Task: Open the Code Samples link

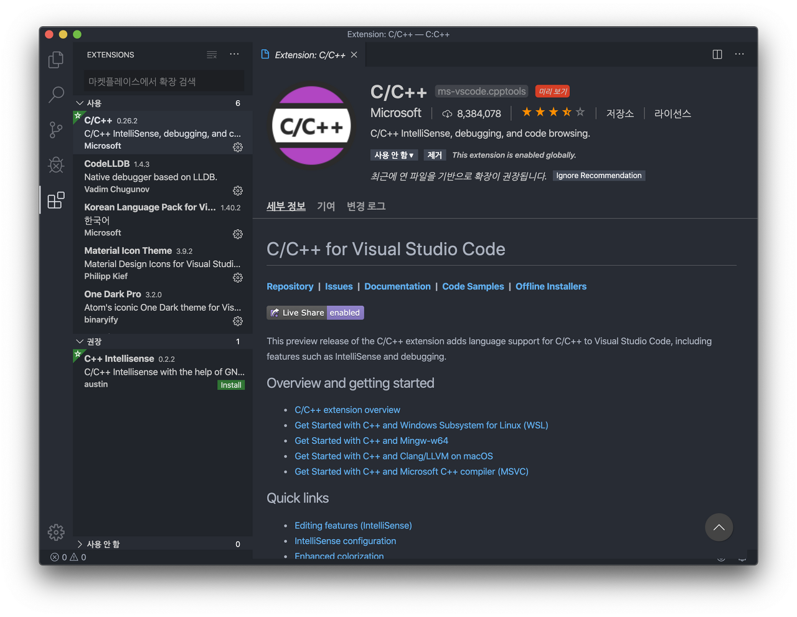Action: pyautogui.click(x=473, y=286)
